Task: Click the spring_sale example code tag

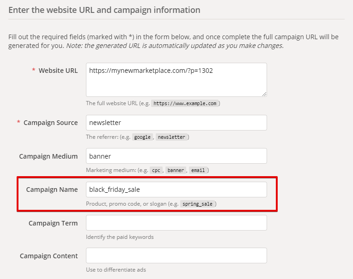Action: click(198, 204)
